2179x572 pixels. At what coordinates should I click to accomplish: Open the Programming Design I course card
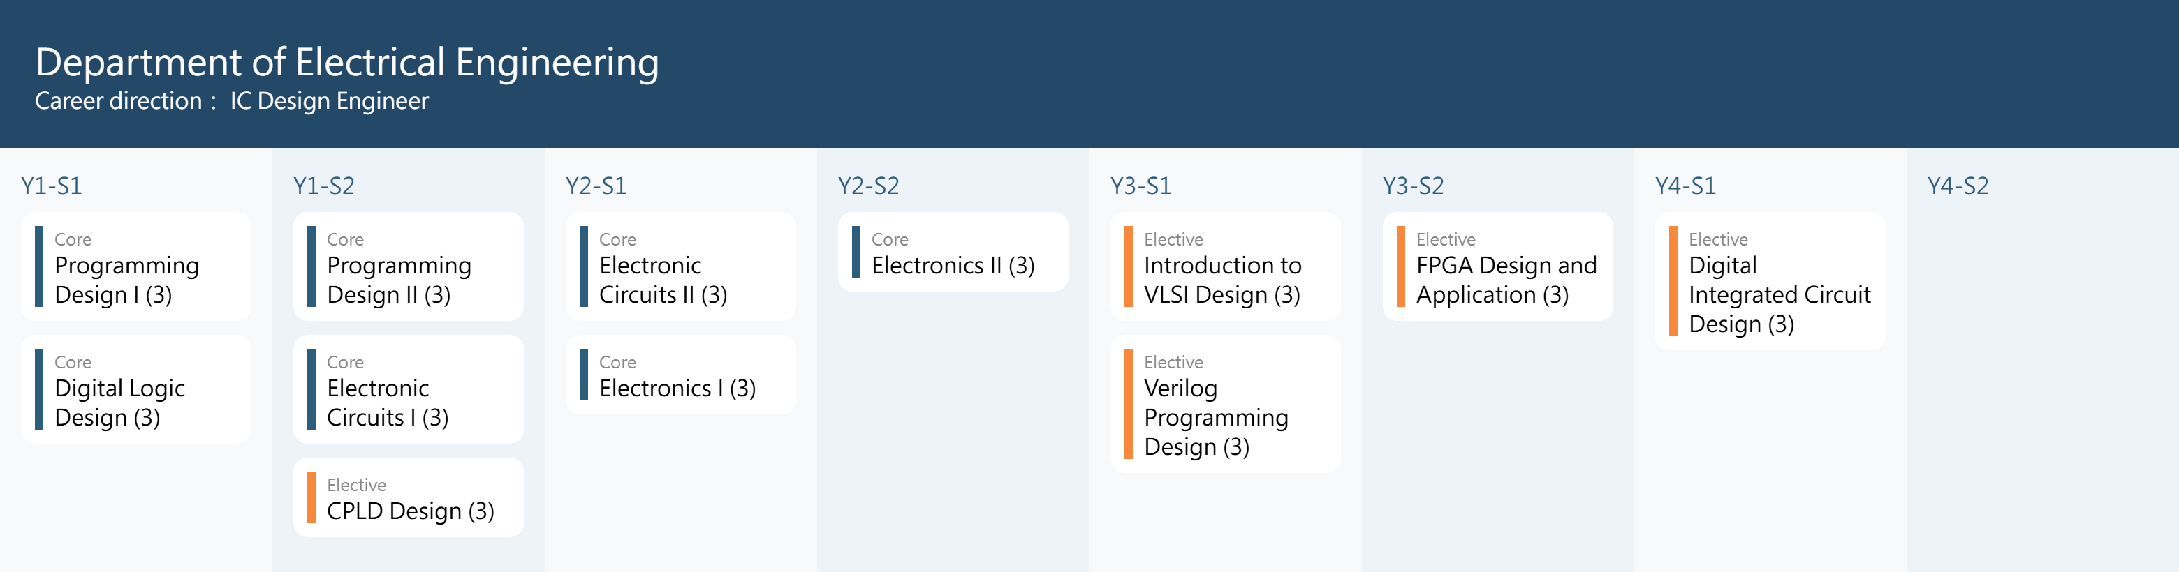(x=135, y=267)
